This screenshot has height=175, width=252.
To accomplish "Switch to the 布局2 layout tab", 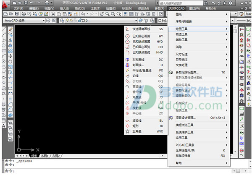I will point(56,156).
